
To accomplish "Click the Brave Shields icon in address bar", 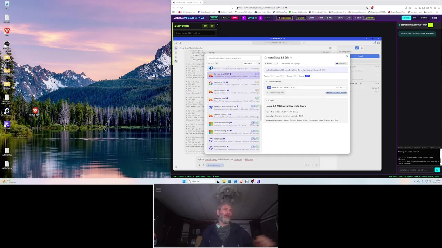I will coord(367,8).
